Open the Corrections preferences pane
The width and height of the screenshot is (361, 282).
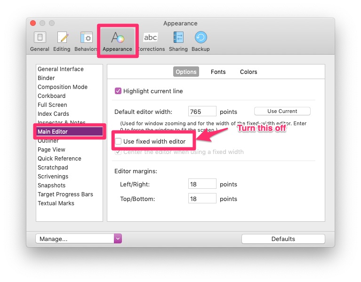[x=151, y=41]
